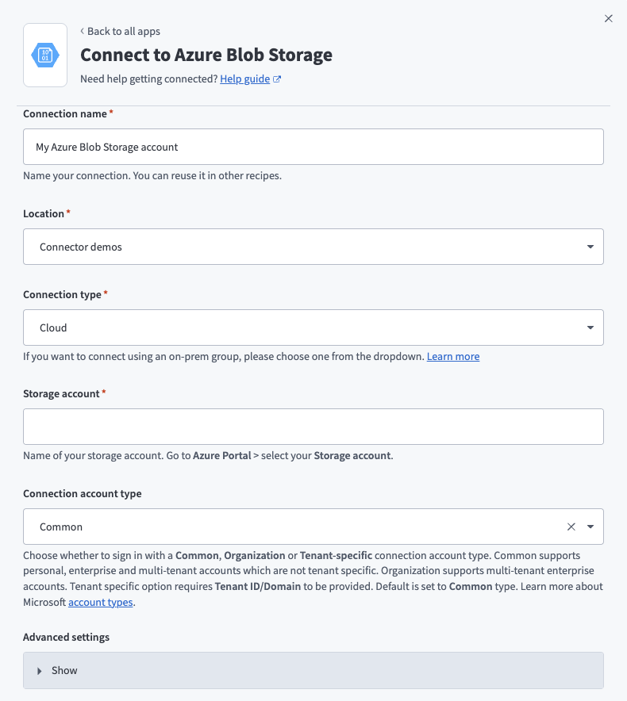The height and width of the screenshot is (701, 627).
Task: Click the disclosure triangle next to Show
Action: point(40,670)
